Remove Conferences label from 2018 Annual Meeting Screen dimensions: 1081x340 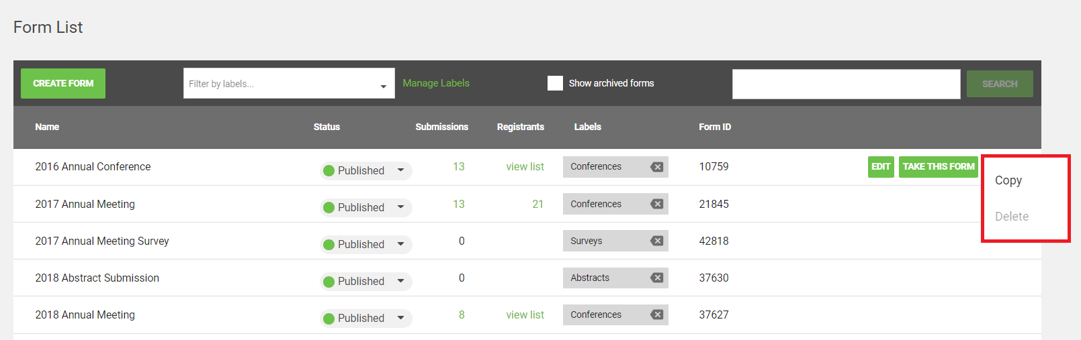pyautogui.click(x=656, y=315)
